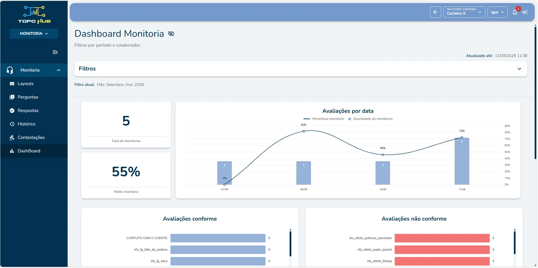
Task: Open the Igor user dropdown
Action: click(497, 12)
